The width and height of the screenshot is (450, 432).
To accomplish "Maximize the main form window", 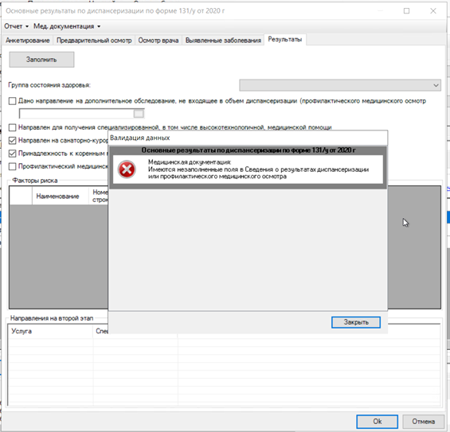I will 406,11.
